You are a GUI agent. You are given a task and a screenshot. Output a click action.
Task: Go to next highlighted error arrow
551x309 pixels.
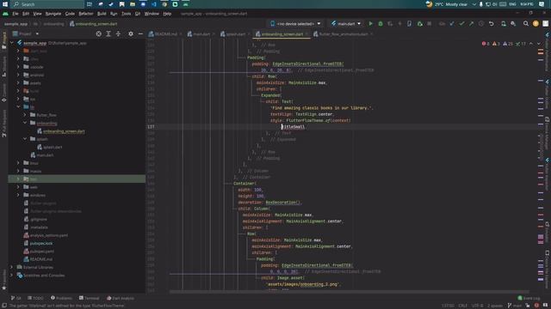click(539, 44)
